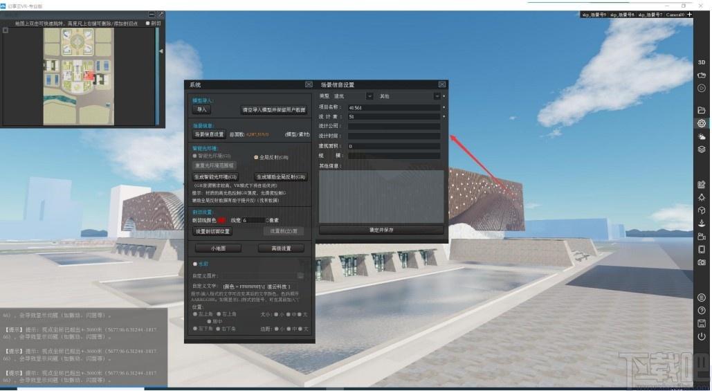
Task: Click the 项目名称 input field
Action: 394,108
